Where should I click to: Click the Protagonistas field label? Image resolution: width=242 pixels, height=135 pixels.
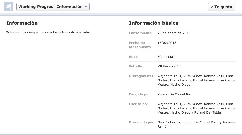tap(141, 76)
